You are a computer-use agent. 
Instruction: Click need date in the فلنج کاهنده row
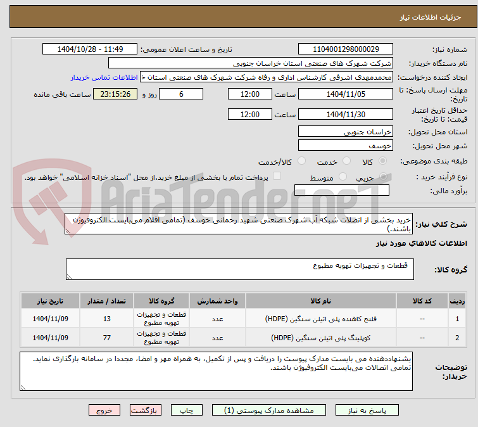pos(50,319)
